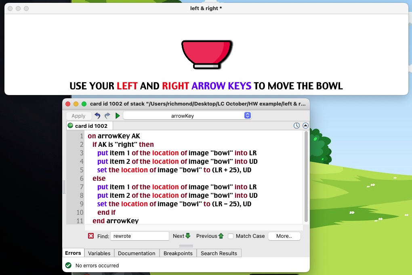Click line number 9 in the gutter
The width and height of the screenshot is (412, 275).
pyautogui.click(x=82, y=204)
